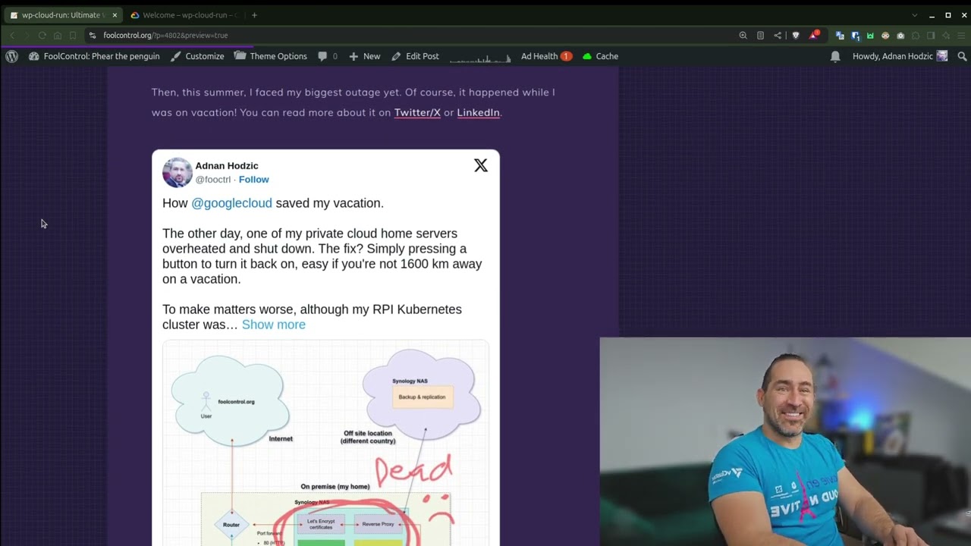
Task: Open the browser home page
Action: pos(58,35)
